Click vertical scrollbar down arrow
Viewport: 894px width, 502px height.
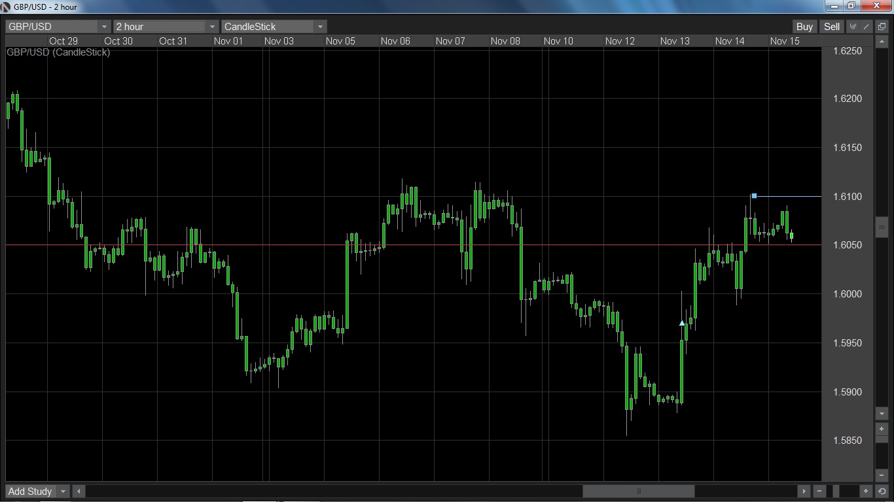point(882,413)
